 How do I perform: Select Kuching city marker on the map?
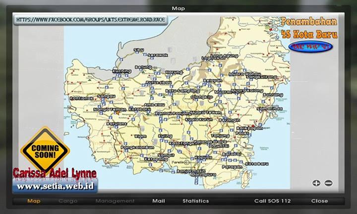coord(122,71)
